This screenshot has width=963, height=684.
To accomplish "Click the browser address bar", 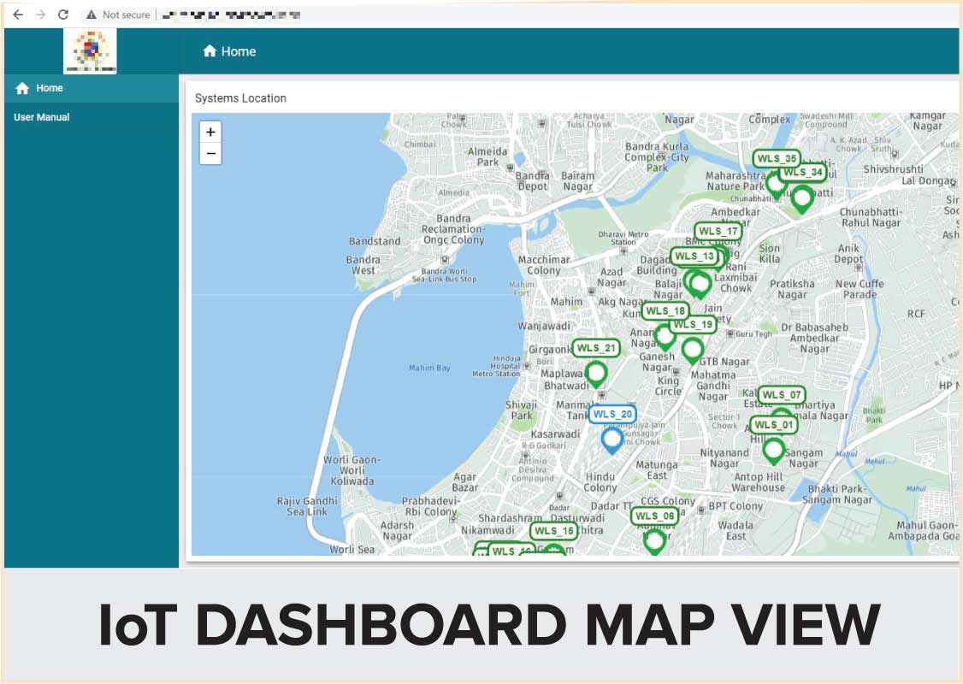I will [513, 15].
